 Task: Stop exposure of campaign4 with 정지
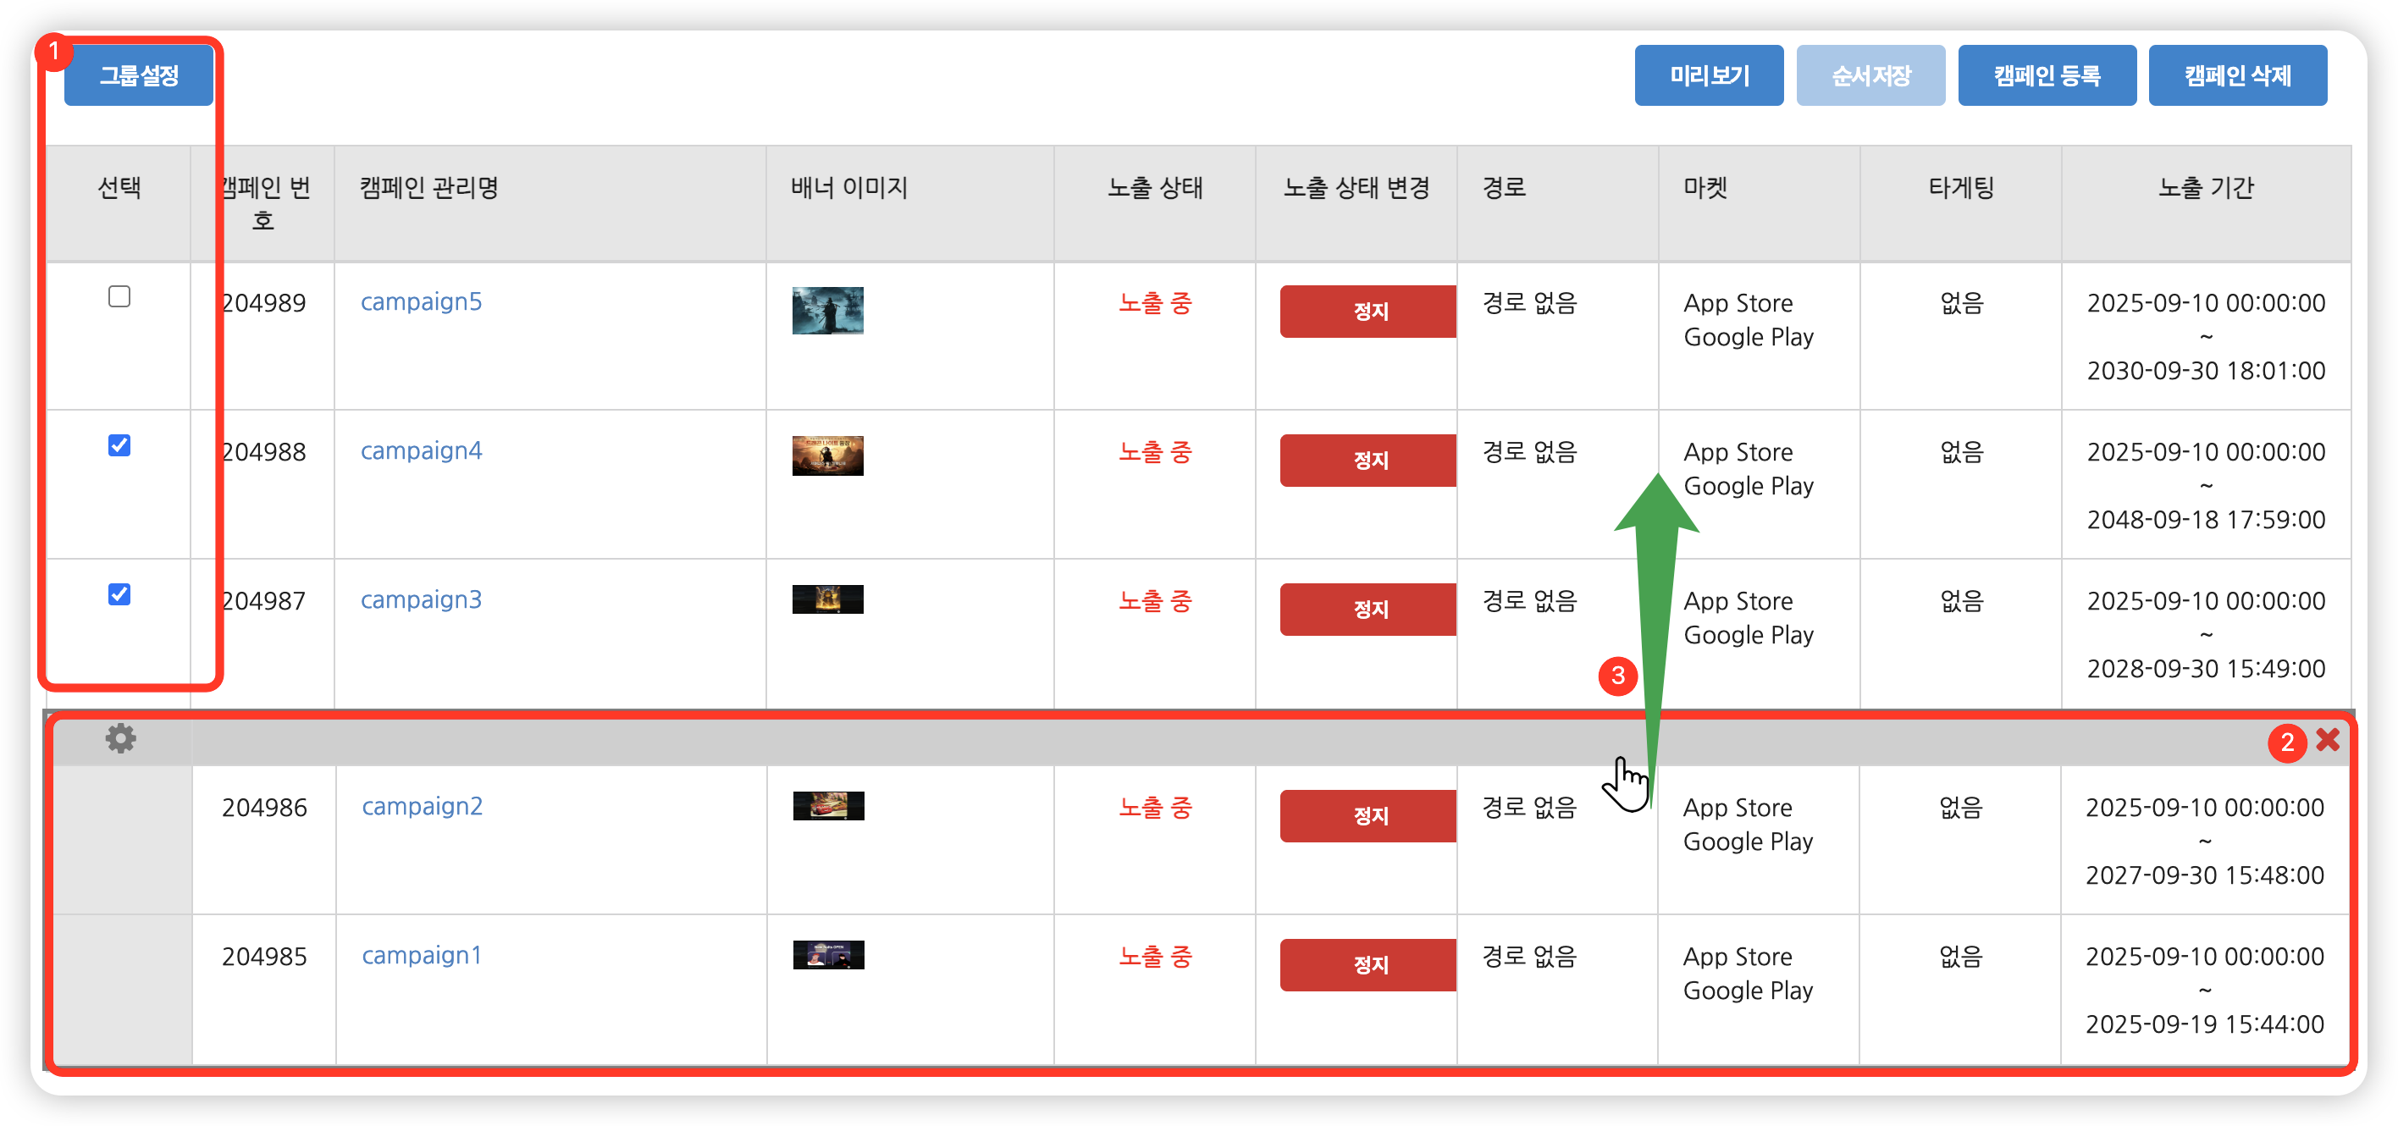click(x=1368, y=461)
